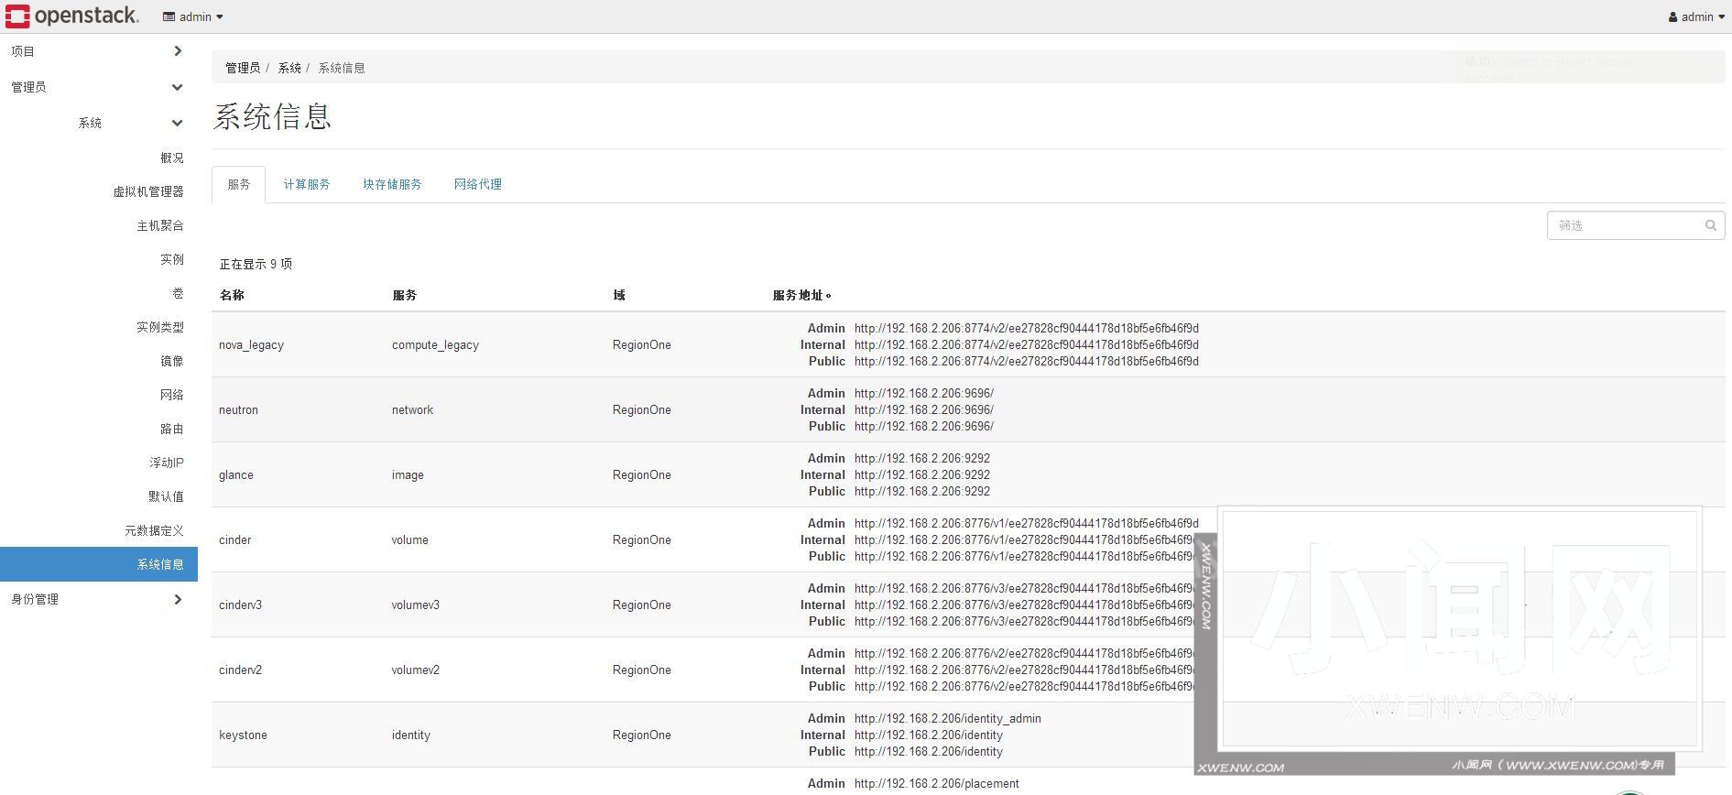This screenshot has height=795, width=1732.
Task: Open 实例类型 in the sidebar
Action: (160, 327)
